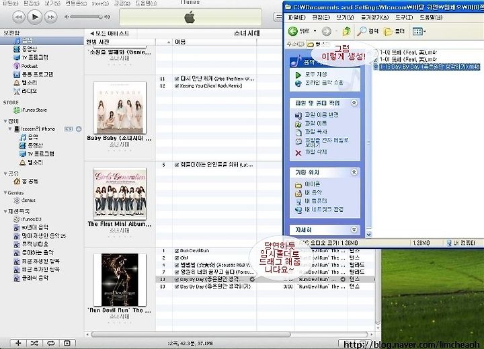Viewport: 484px width, 349px height.
Task: Select the 1-13 Day By Day m4a file
Action: pos(427,67)
